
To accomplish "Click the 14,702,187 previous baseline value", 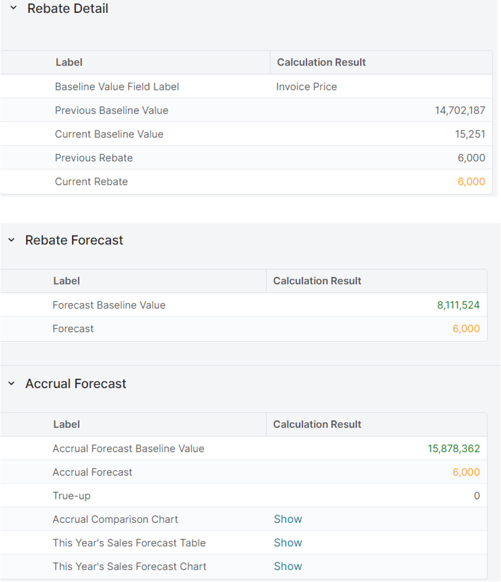I will pos(459,110).
